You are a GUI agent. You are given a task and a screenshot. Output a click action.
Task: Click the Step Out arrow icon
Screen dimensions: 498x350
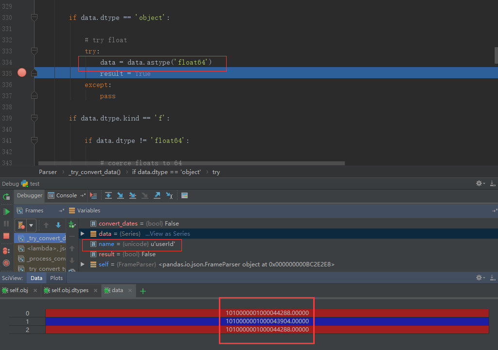coord(157,195)
